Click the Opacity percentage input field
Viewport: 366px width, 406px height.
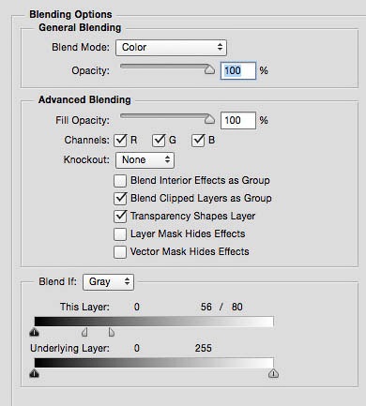pyautogui.click(x=238, y=70)
